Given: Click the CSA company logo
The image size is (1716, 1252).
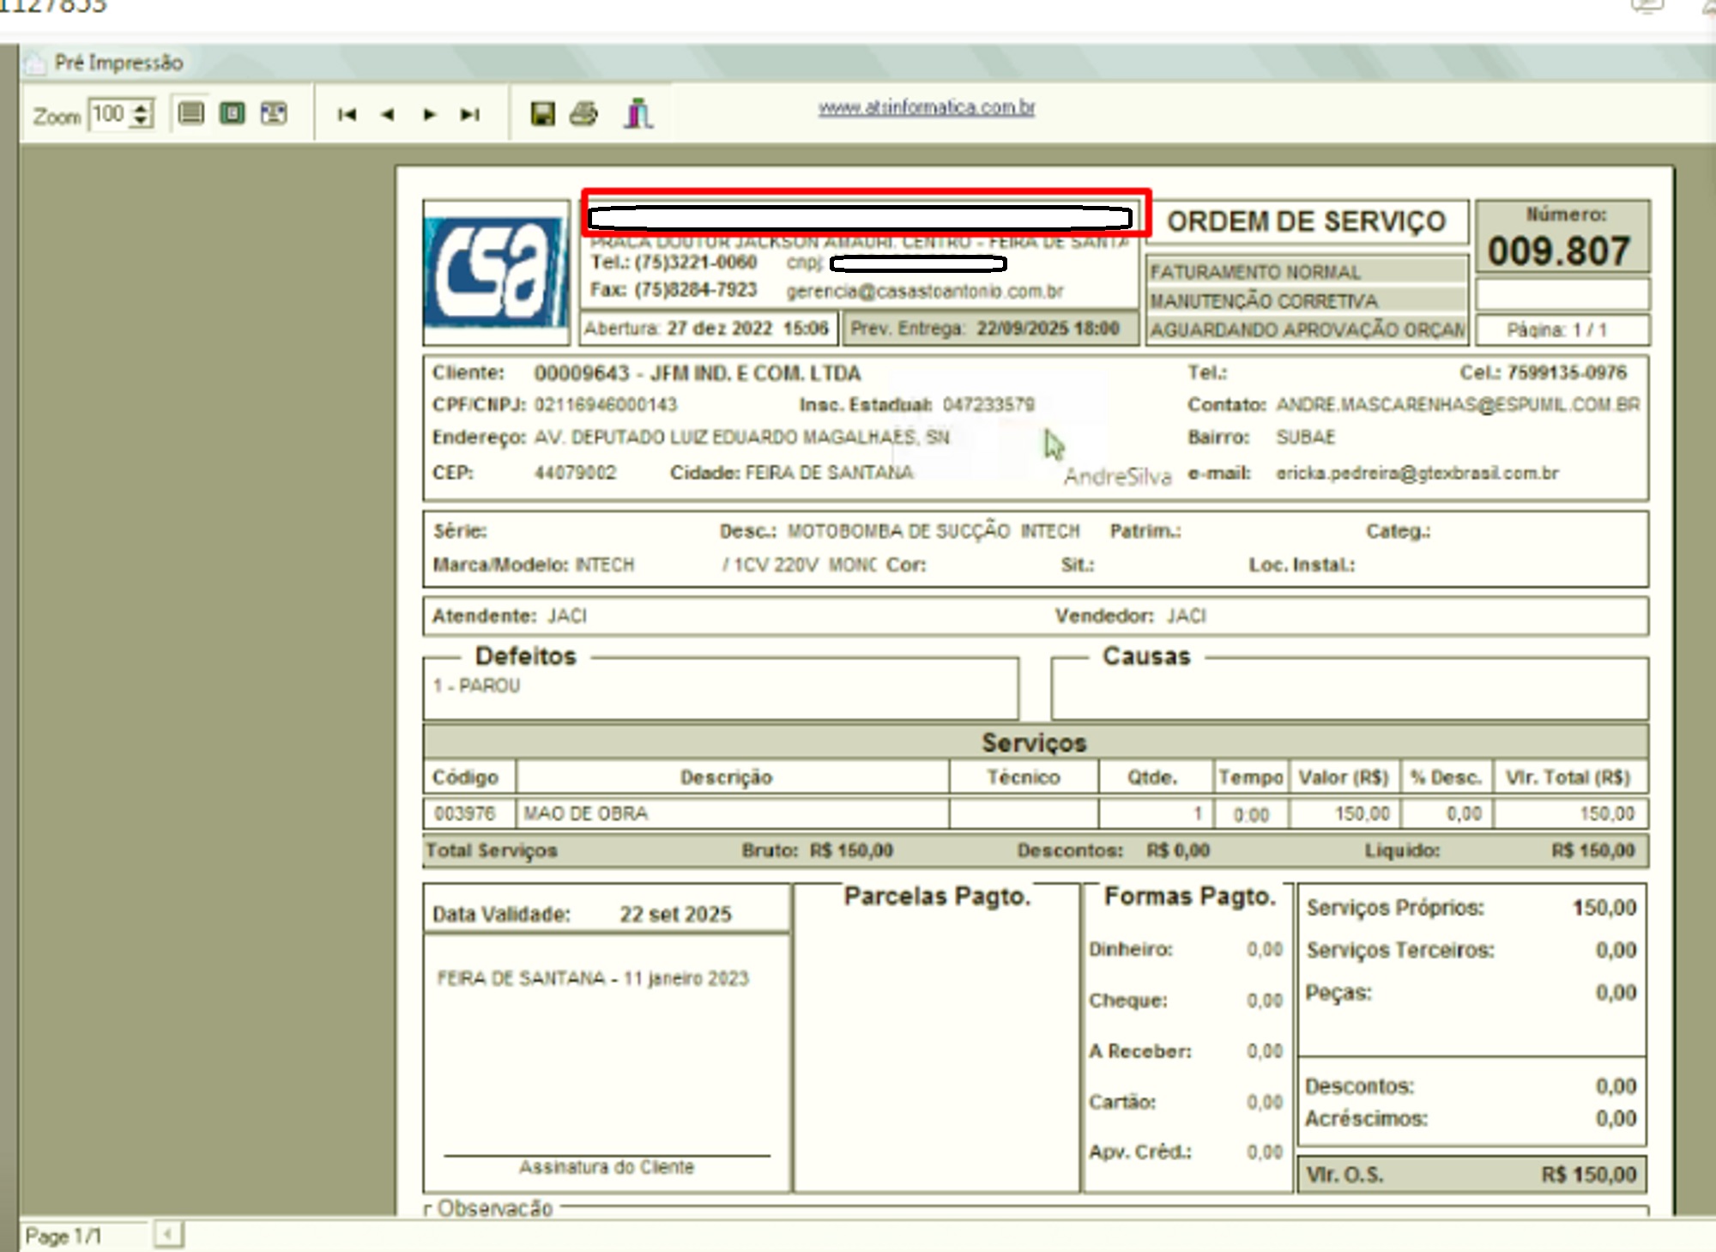Looking at the screenshot, I should click(497, 273).
